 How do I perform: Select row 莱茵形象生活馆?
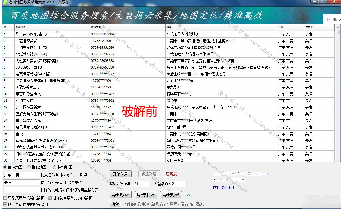click(x=169, y=94)
